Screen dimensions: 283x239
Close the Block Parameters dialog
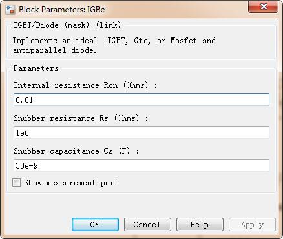click(x=263, y=7)
